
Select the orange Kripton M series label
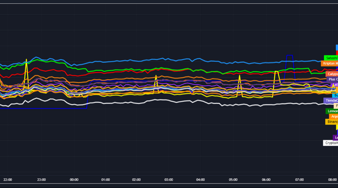tap(330, 63)
